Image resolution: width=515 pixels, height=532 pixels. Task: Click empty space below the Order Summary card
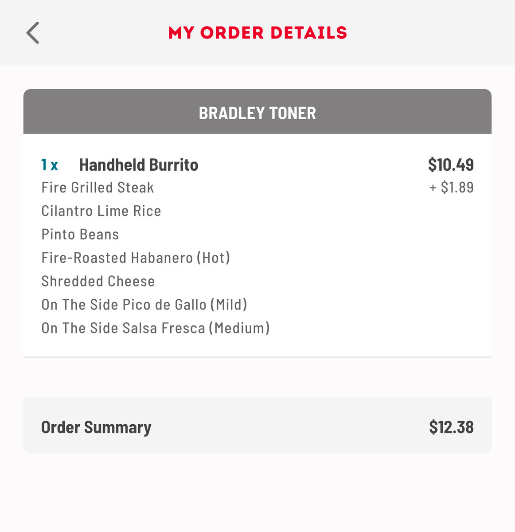(257, 492)
